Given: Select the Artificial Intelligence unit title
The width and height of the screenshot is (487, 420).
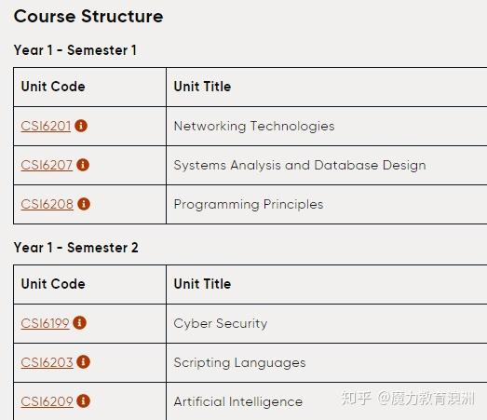Looking at the screenshot, I should pyautogui.click(x=238, y=401).
